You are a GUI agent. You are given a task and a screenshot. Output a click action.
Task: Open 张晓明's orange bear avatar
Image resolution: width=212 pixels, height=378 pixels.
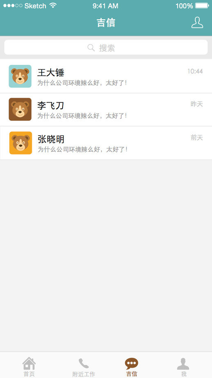tap(20, 143)
